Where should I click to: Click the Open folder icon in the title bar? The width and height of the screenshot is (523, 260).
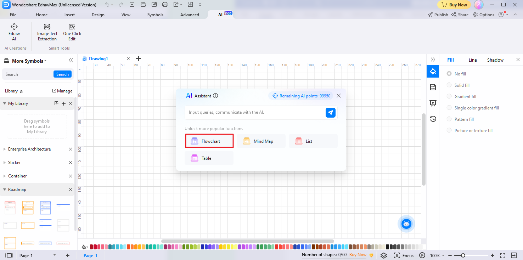pos(143,5)
